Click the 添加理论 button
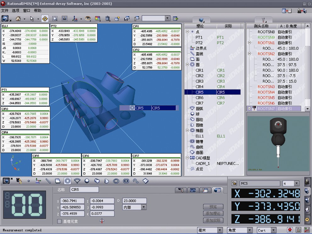 click(x=213, y=214)
